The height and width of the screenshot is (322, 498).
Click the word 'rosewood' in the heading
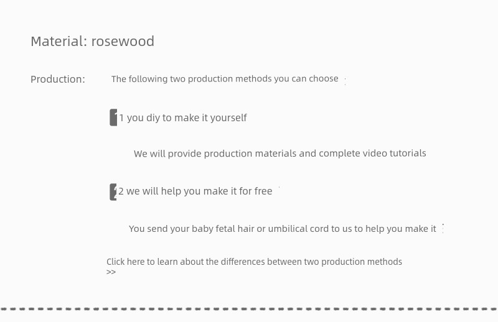(123, 42)
